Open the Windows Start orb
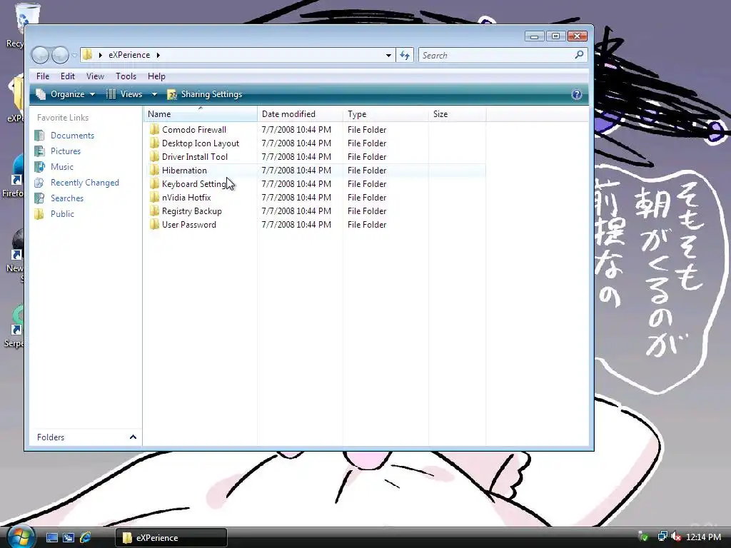The width and height of the screenshot is (731, 548). pyautogui.click(x=20, y=537)
